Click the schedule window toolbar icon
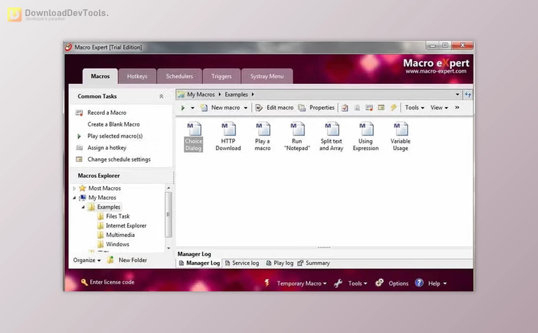The height and width of the screenshot is (333, 538). coord(381,108)
